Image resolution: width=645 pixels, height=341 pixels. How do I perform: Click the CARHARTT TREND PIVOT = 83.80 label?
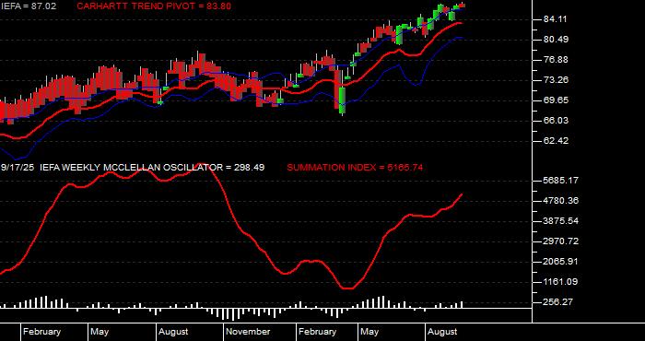click(x=154, y=6)
